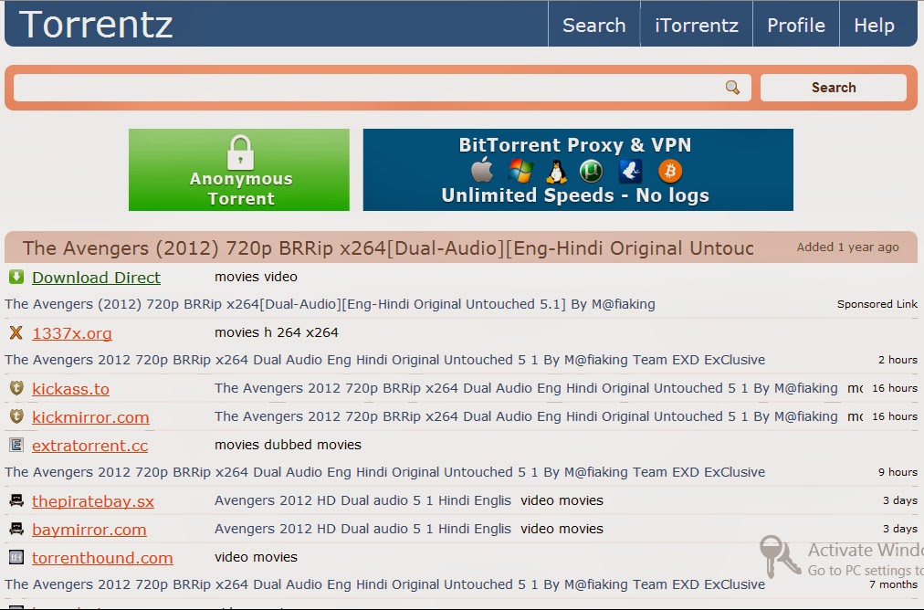
Task: Open the Search menu in header
Action: (x=594, y=25)
